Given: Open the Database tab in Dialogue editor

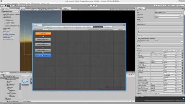Looking at the screenshot, I should pyautogui.click(x=50, y=27).
